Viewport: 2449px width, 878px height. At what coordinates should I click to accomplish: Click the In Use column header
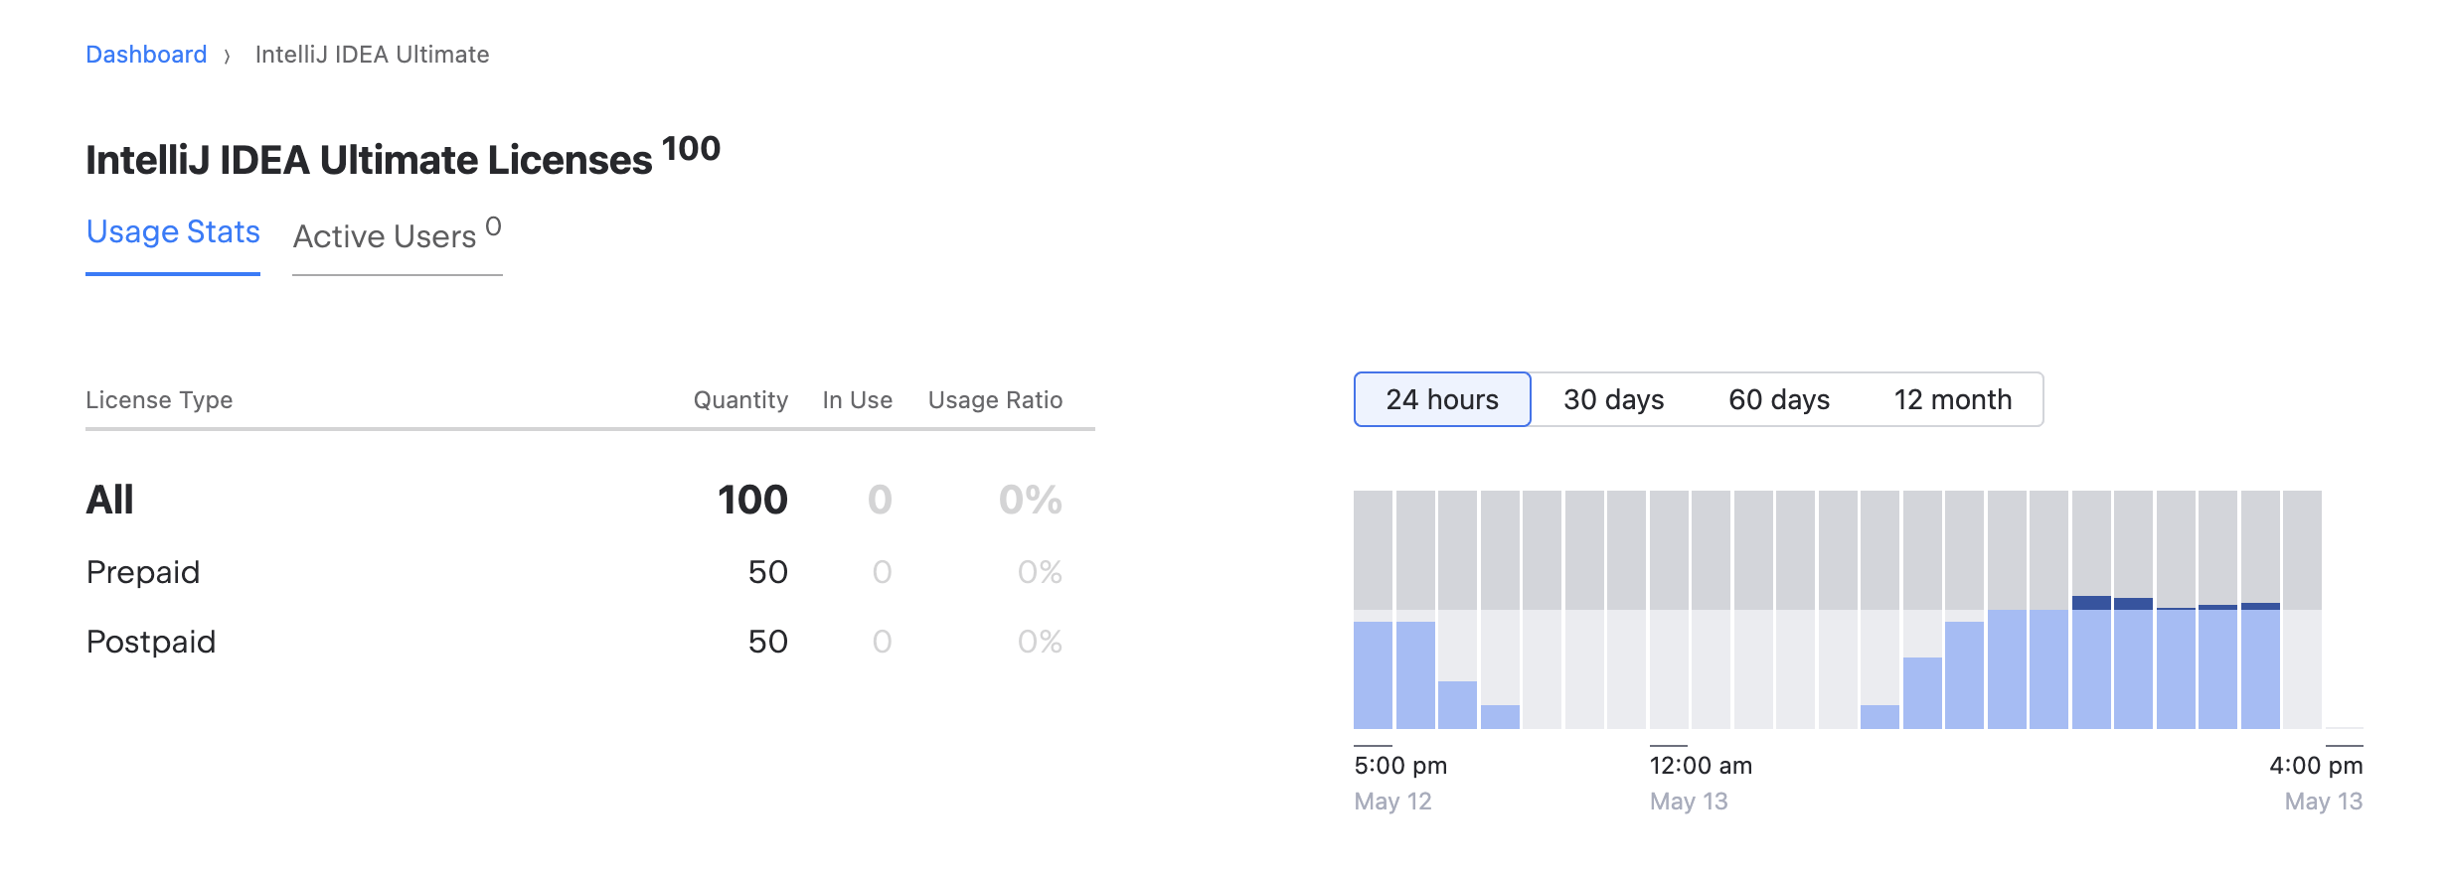[855, 400]
